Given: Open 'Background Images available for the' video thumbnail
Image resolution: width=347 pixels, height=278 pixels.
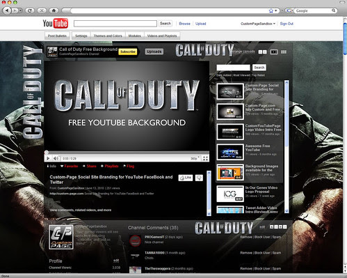Looking at the screenshot, I should [230, 172].
